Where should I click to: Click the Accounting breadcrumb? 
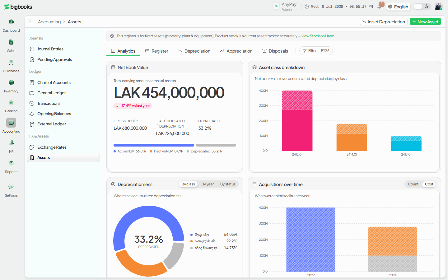[x=49, y=22]
